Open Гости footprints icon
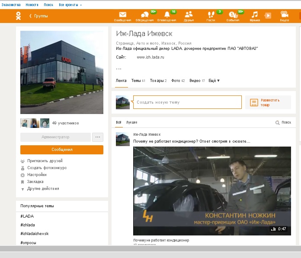This screenshot has height=258, width=301. (211, 14)
